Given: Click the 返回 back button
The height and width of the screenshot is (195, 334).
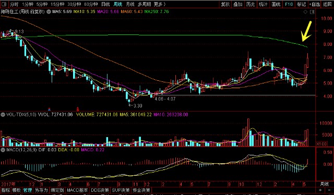Looking at the screenshot, I should coord(327,4).
